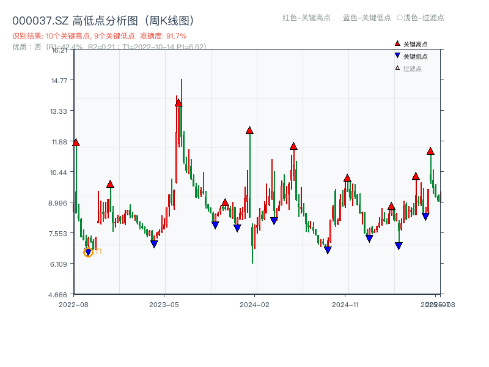Click the outlined 过滤点 triangle legend icon
The image size is (489, 367).
[397, 67]
